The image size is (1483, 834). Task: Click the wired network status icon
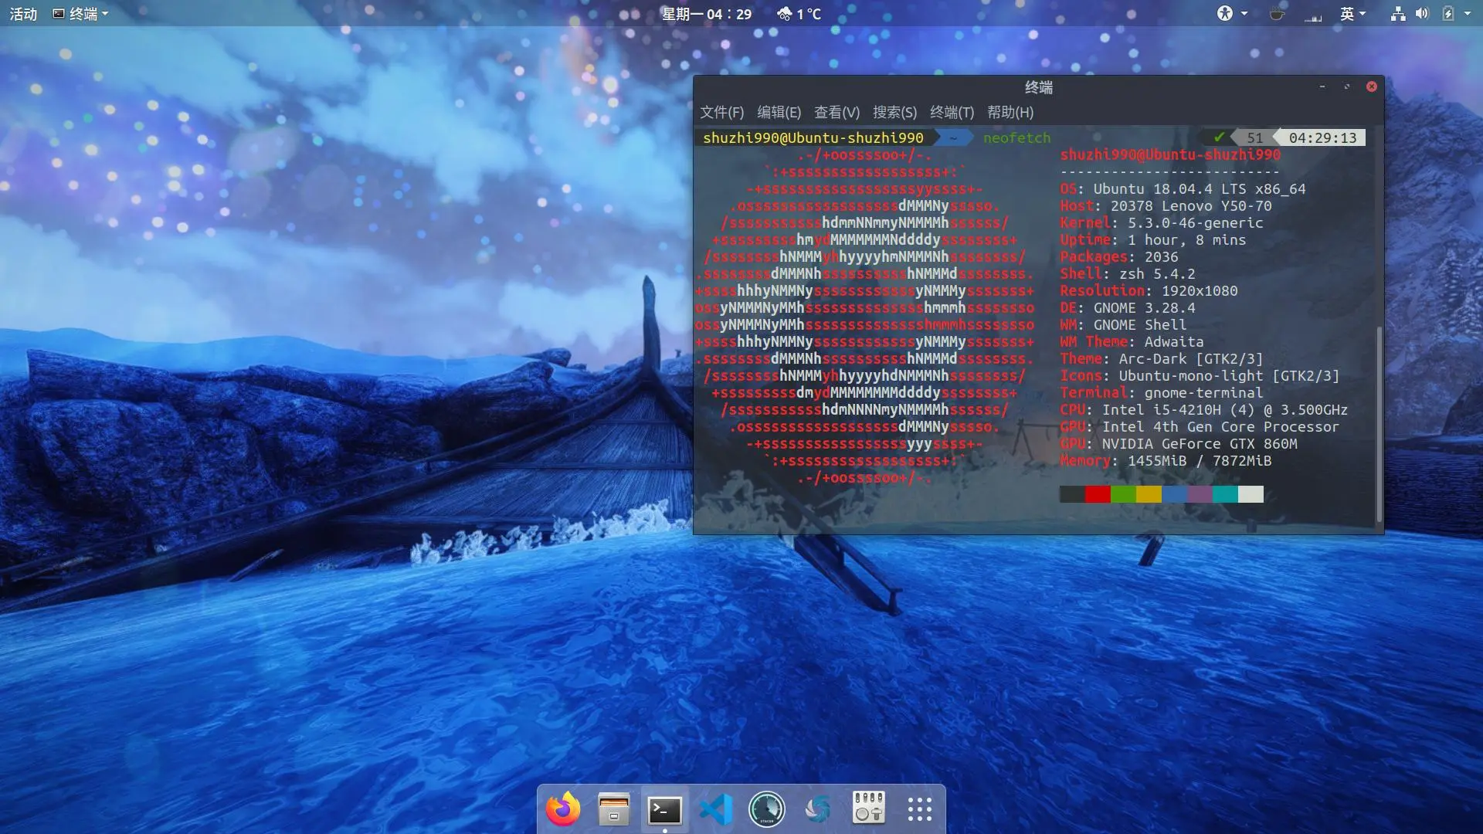(1397, 14)
